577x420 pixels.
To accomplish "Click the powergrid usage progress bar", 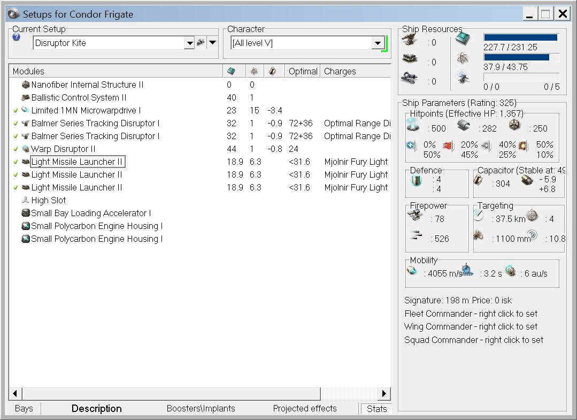I will click(x=521, y=57).
